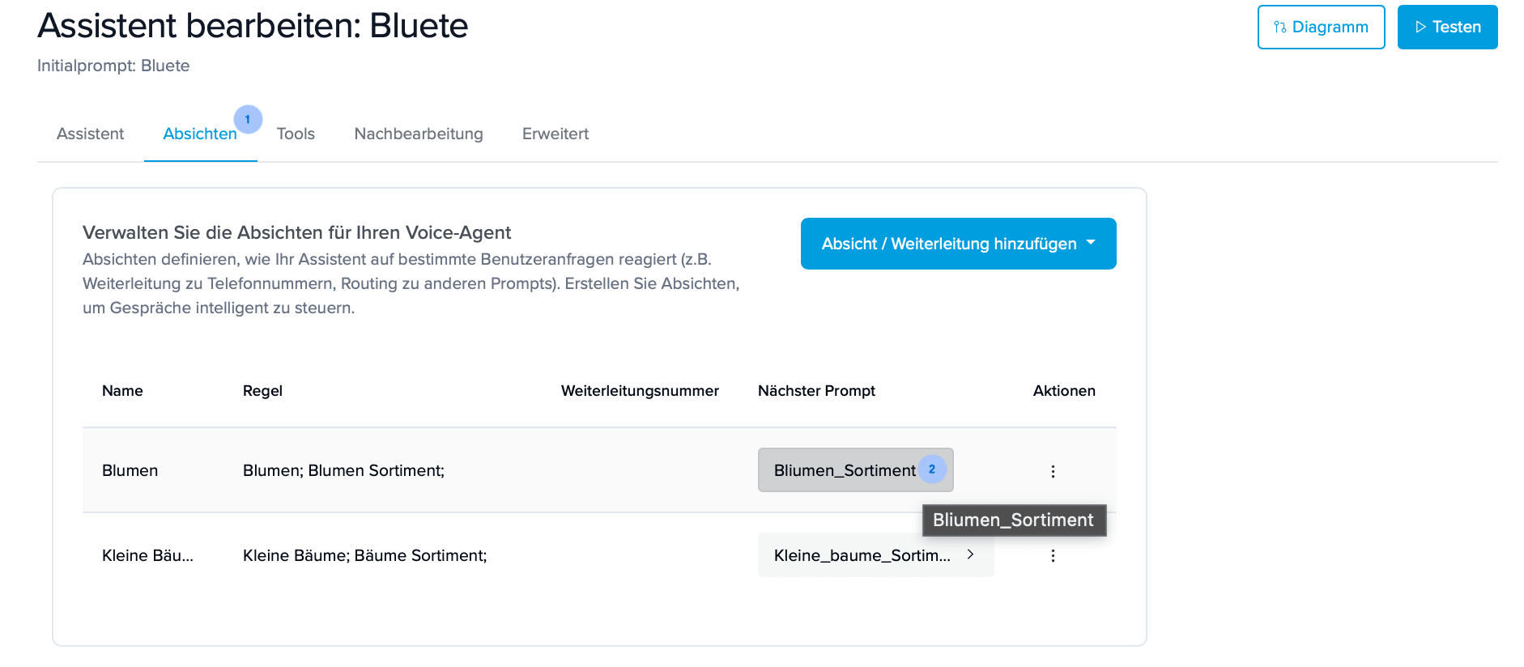The height and width of the screenshot is (667, 1524).
Task: Click the chevron arrow next to Kleine_baume_Sortim
Action: coord(970,554)
